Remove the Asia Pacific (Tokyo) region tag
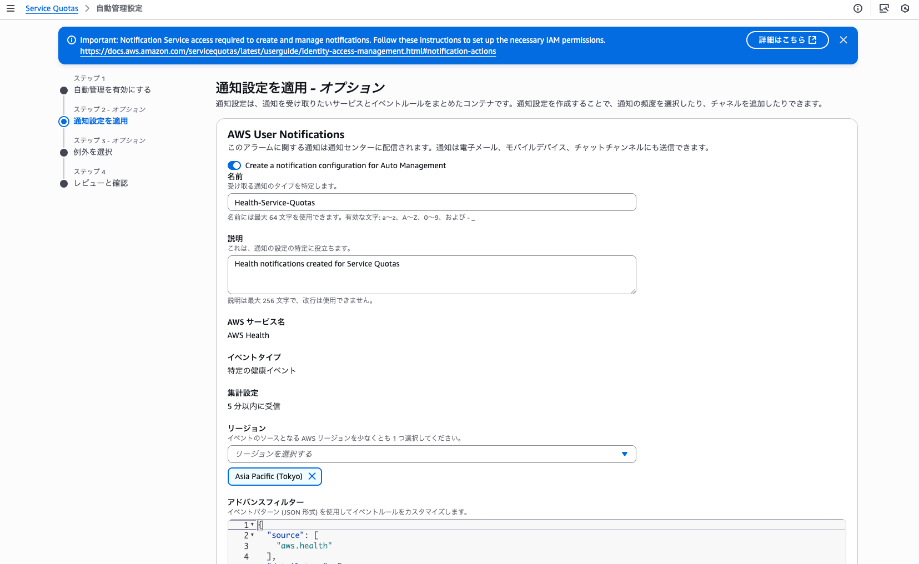919x564 pixels. (x=312, y=476)
